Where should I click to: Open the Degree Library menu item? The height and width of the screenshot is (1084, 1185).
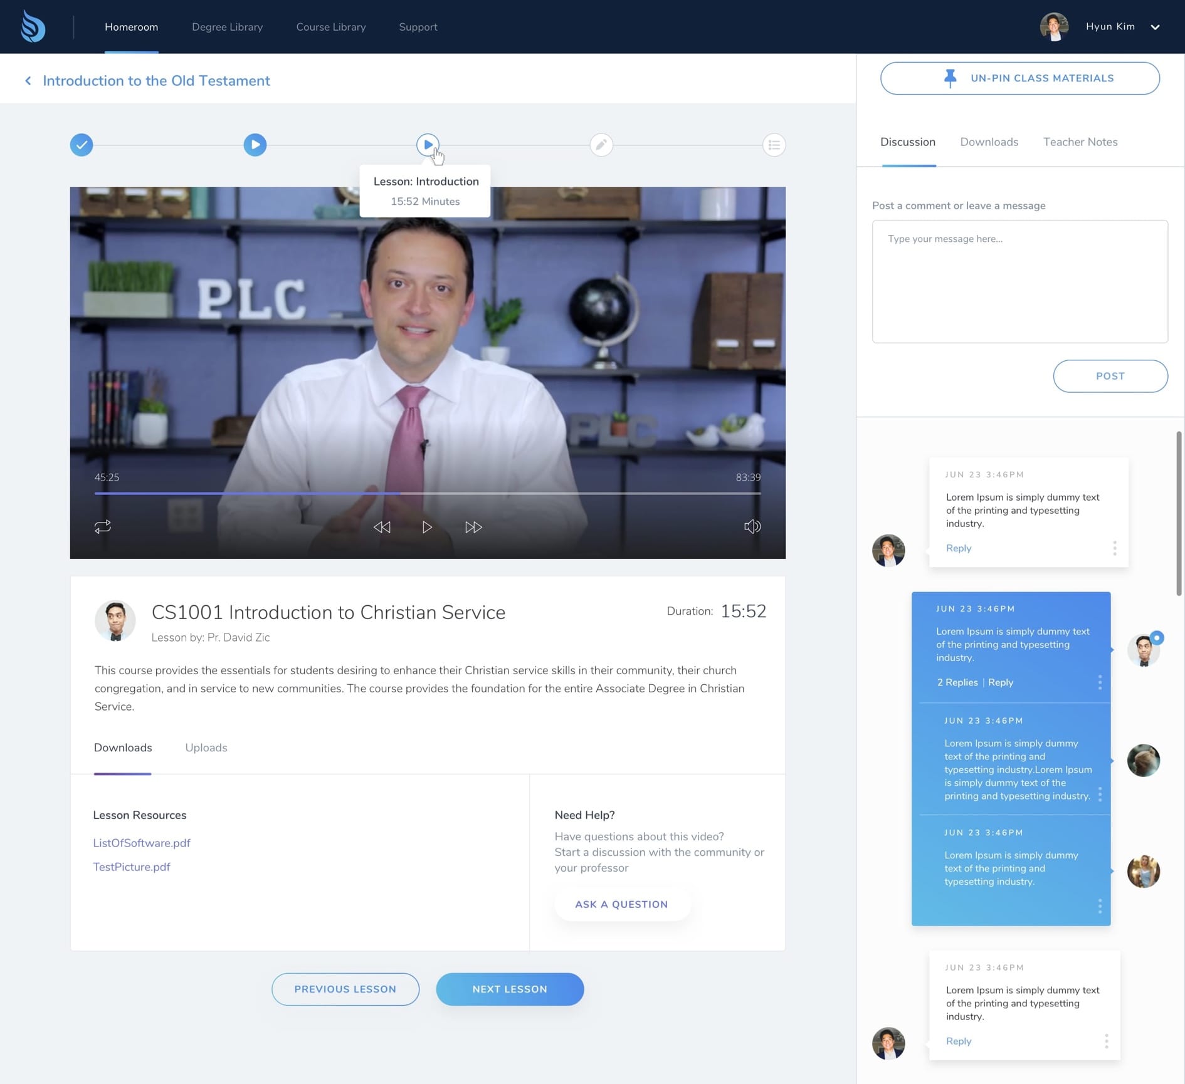click(x=227, y=27)
